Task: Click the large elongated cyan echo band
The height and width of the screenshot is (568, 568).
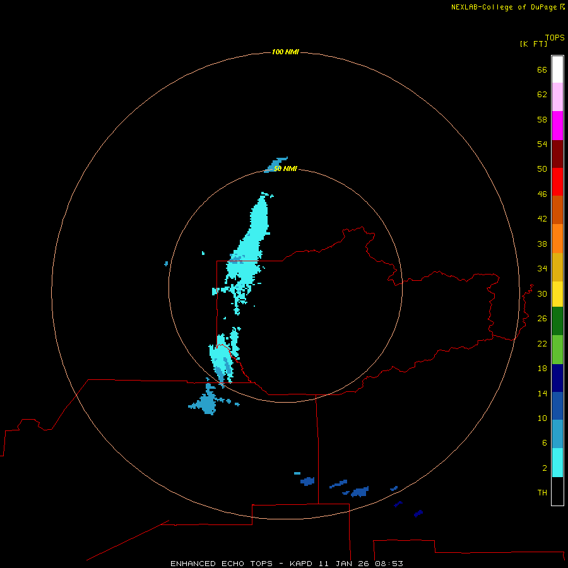Action: 246,254
